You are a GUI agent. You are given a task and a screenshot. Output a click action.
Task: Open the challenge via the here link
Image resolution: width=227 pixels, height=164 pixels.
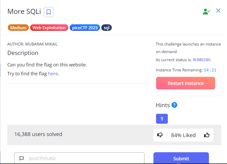[x=53, y=73]
